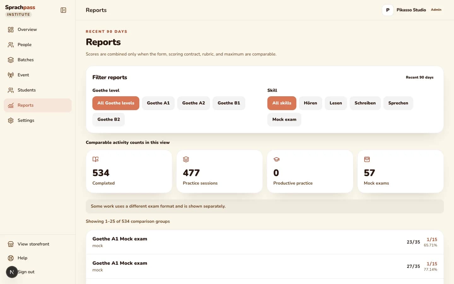Select the All skills filter
Screen dimensions: 454x284
point(282,103)
